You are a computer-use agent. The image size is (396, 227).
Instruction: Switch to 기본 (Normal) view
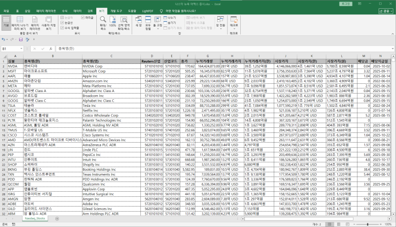click(6, 22)
